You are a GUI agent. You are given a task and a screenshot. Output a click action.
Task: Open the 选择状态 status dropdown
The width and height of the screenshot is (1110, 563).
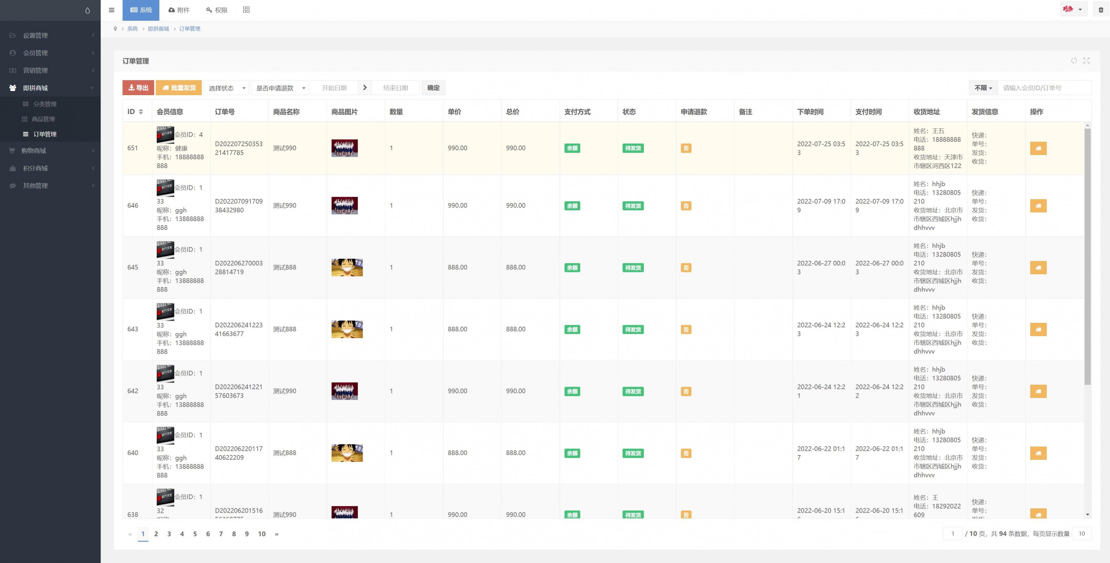pyautogui.click(x=226, y=88)
